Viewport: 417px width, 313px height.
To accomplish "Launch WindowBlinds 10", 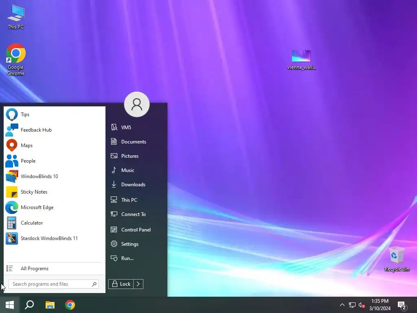I will point(55,176).
